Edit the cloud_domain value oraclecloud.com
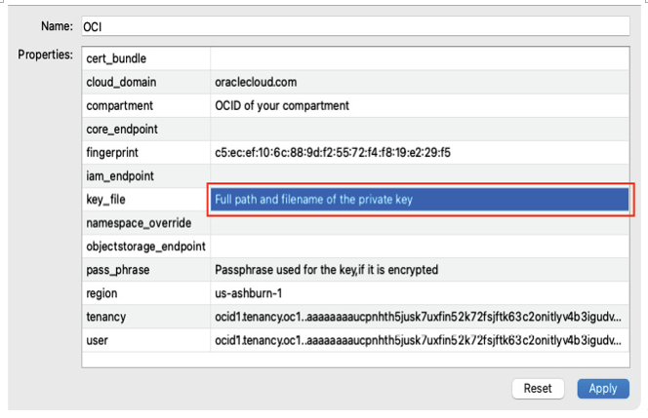The height and width of the screenshot is (418, 648). [x=420, y=82]
